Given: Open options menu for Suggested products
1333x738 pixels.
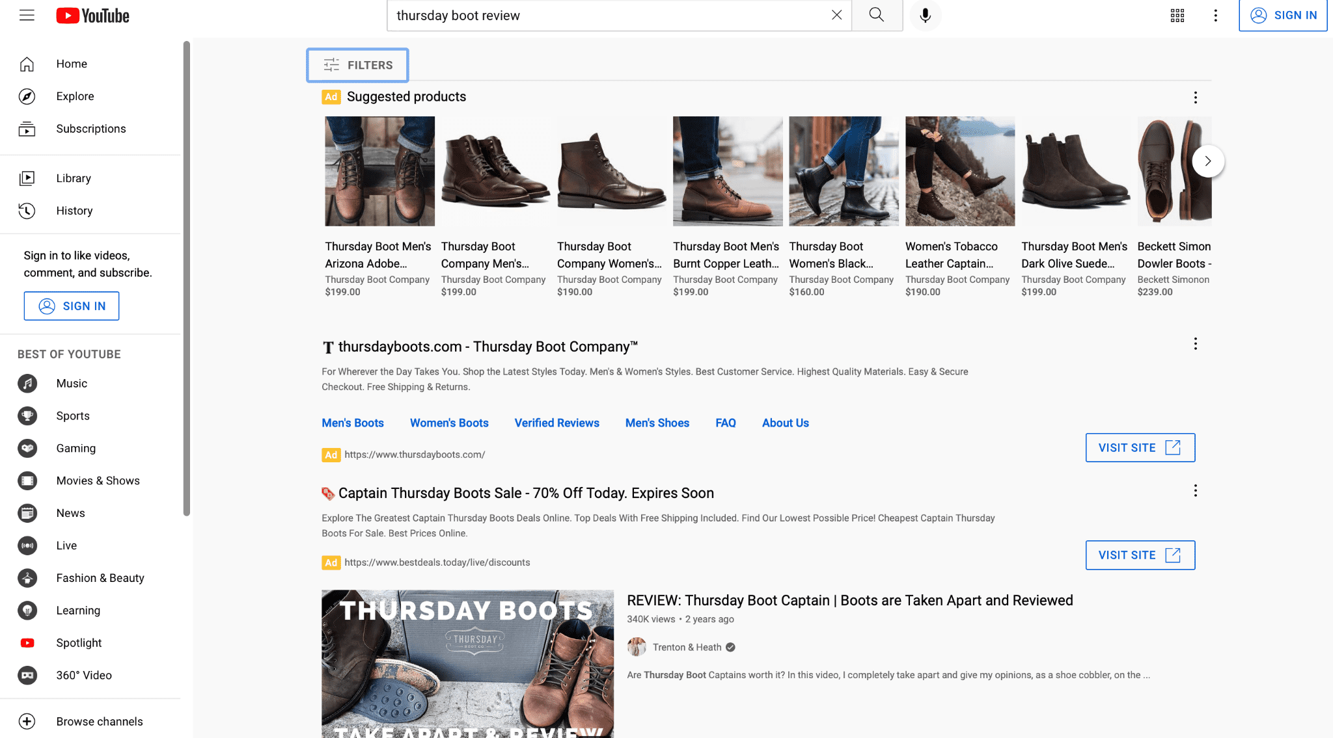Looking at the screenshot, I should click(x=1195, y=98).
